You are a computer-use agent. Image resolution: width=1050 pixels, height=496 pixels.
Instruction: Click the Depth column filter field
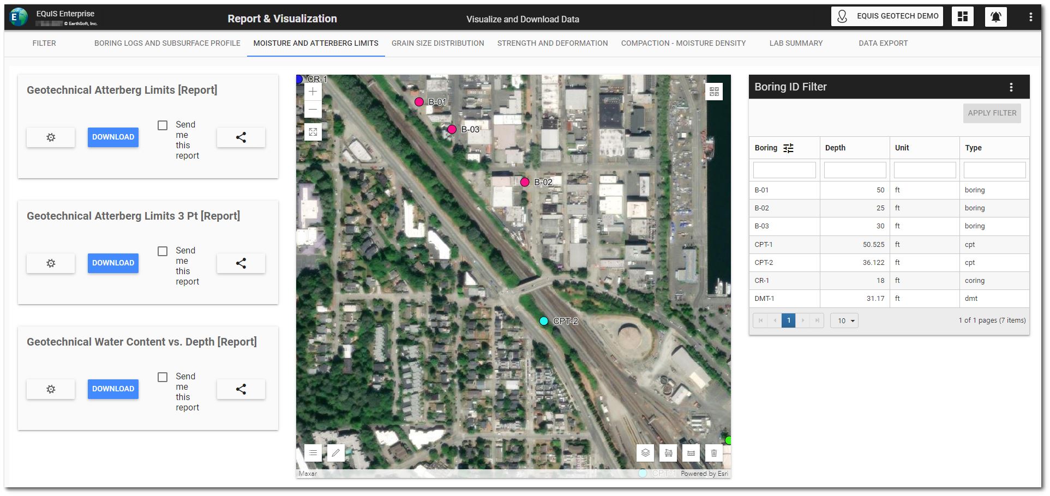tap(855, 170)
